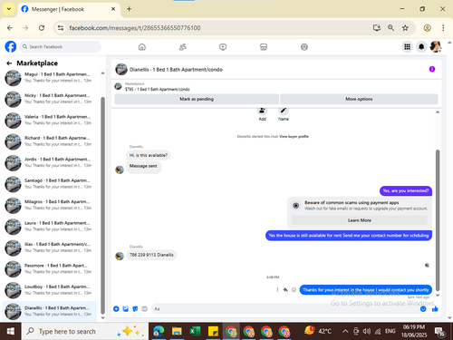The width and height of the screenshot is (453, 340).
Task: Open a new browser tab
Action: click(x=129, y=9)
